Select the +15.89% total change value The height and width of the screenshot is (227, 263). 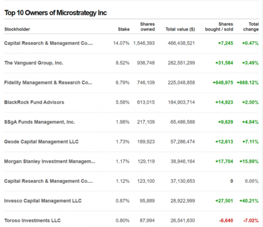click(249, 161)
